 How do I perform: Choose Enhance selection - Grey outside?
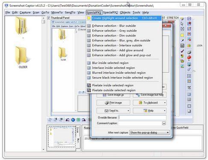(x=124, y=31)
